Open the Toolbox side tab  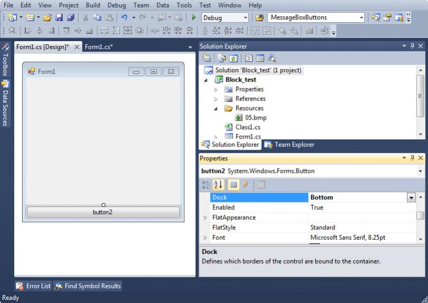point(5,60)
